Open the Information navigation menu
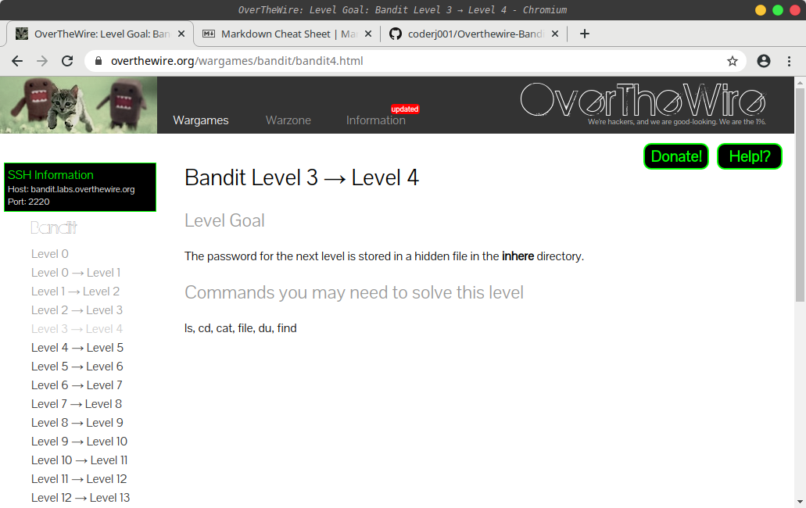Image resolution: width=806 pixels, height=508 pixels. tap(376, 120)
